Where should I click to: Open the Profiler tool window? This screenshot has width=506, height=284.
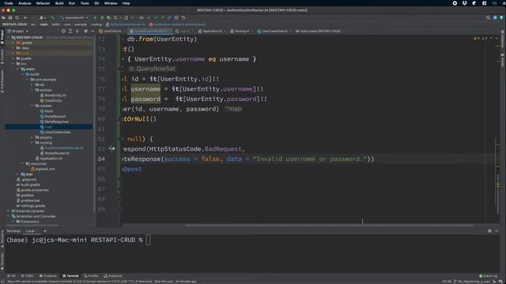[x=91, y=276]
